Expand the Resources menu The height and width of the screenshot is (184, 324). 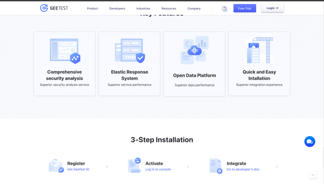point(169,8)
